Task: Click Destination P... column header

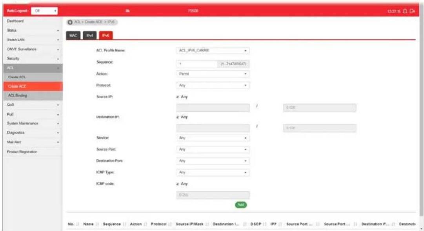Action: click(x=375, y=224)
